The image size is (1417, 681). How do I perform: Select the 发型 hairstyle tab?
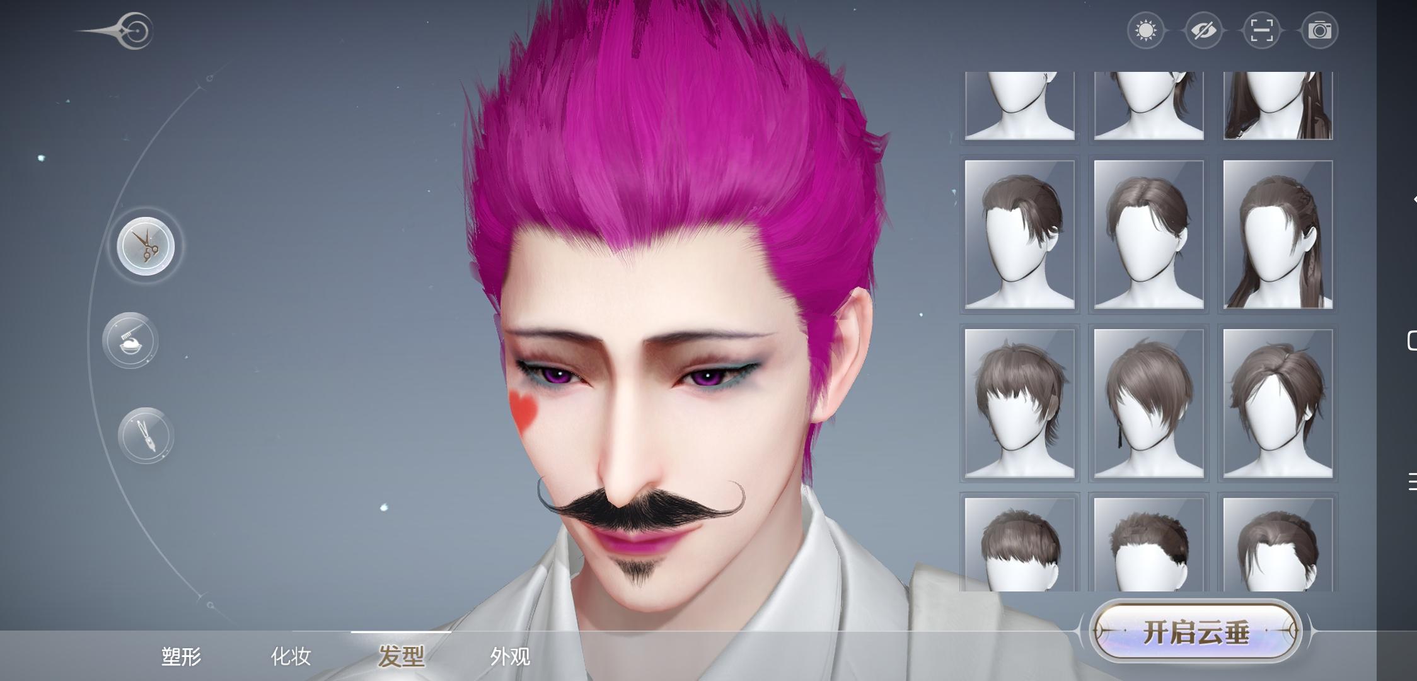[x=401, y=656]
